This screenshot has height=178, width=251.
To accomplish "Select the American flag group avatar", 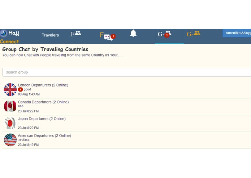I will click(x=10, y=140).
